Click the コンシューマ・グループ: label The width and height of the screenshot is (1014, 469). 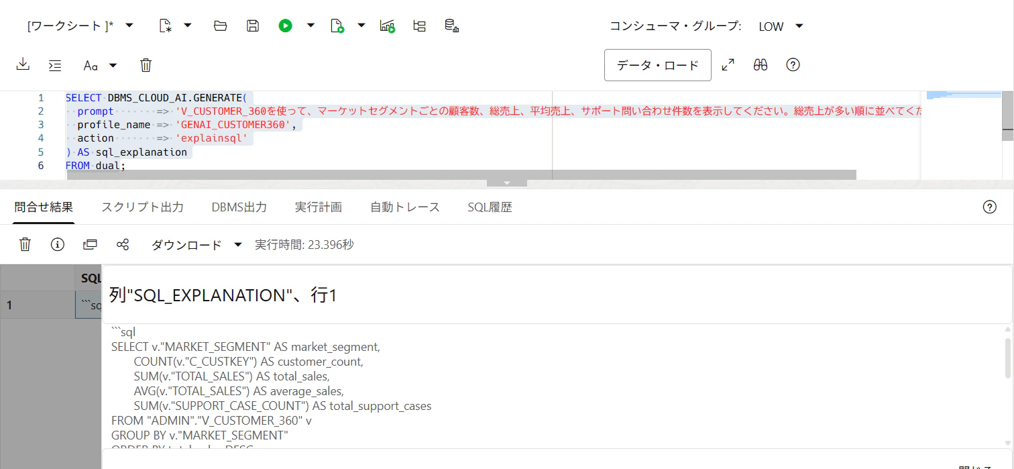tap(675, 26)
